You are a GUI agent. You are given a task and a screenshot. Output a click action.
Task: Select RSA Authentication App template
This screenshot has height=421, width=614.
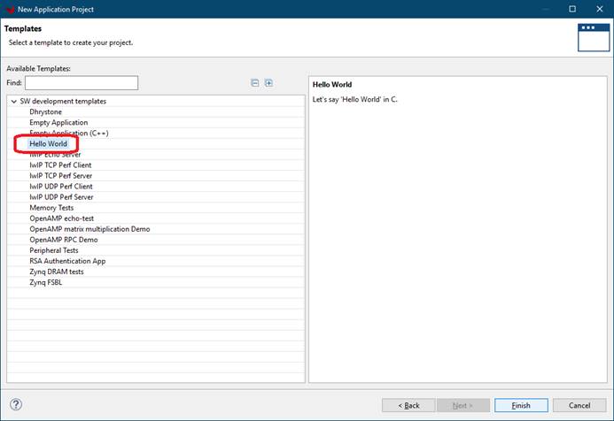(67, 261)
